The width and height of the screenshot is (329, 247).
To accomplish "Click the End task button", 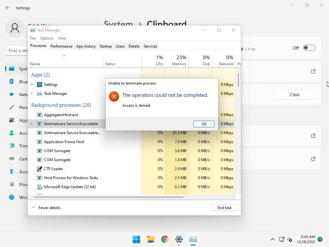I will point(225,208).
